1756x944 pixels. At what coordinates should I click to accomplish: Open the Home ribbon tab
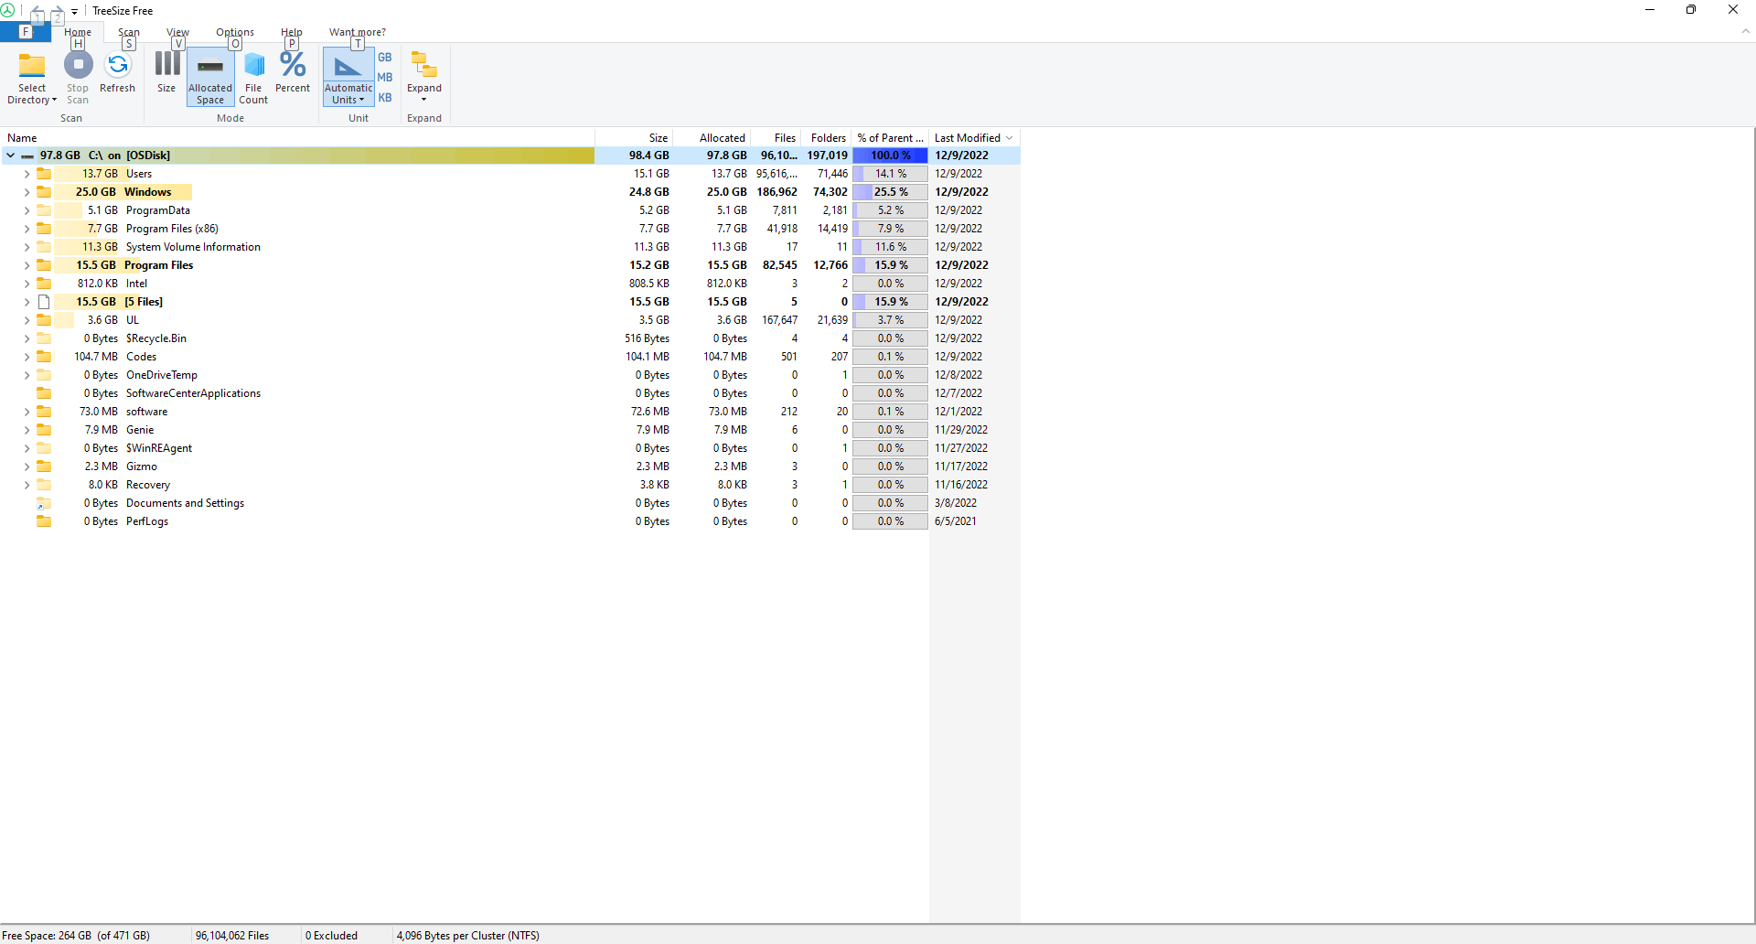click(78, 32)
